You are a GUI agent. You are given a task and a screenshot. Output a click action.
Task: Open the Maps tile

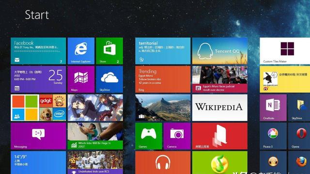(x=81, y=79)
